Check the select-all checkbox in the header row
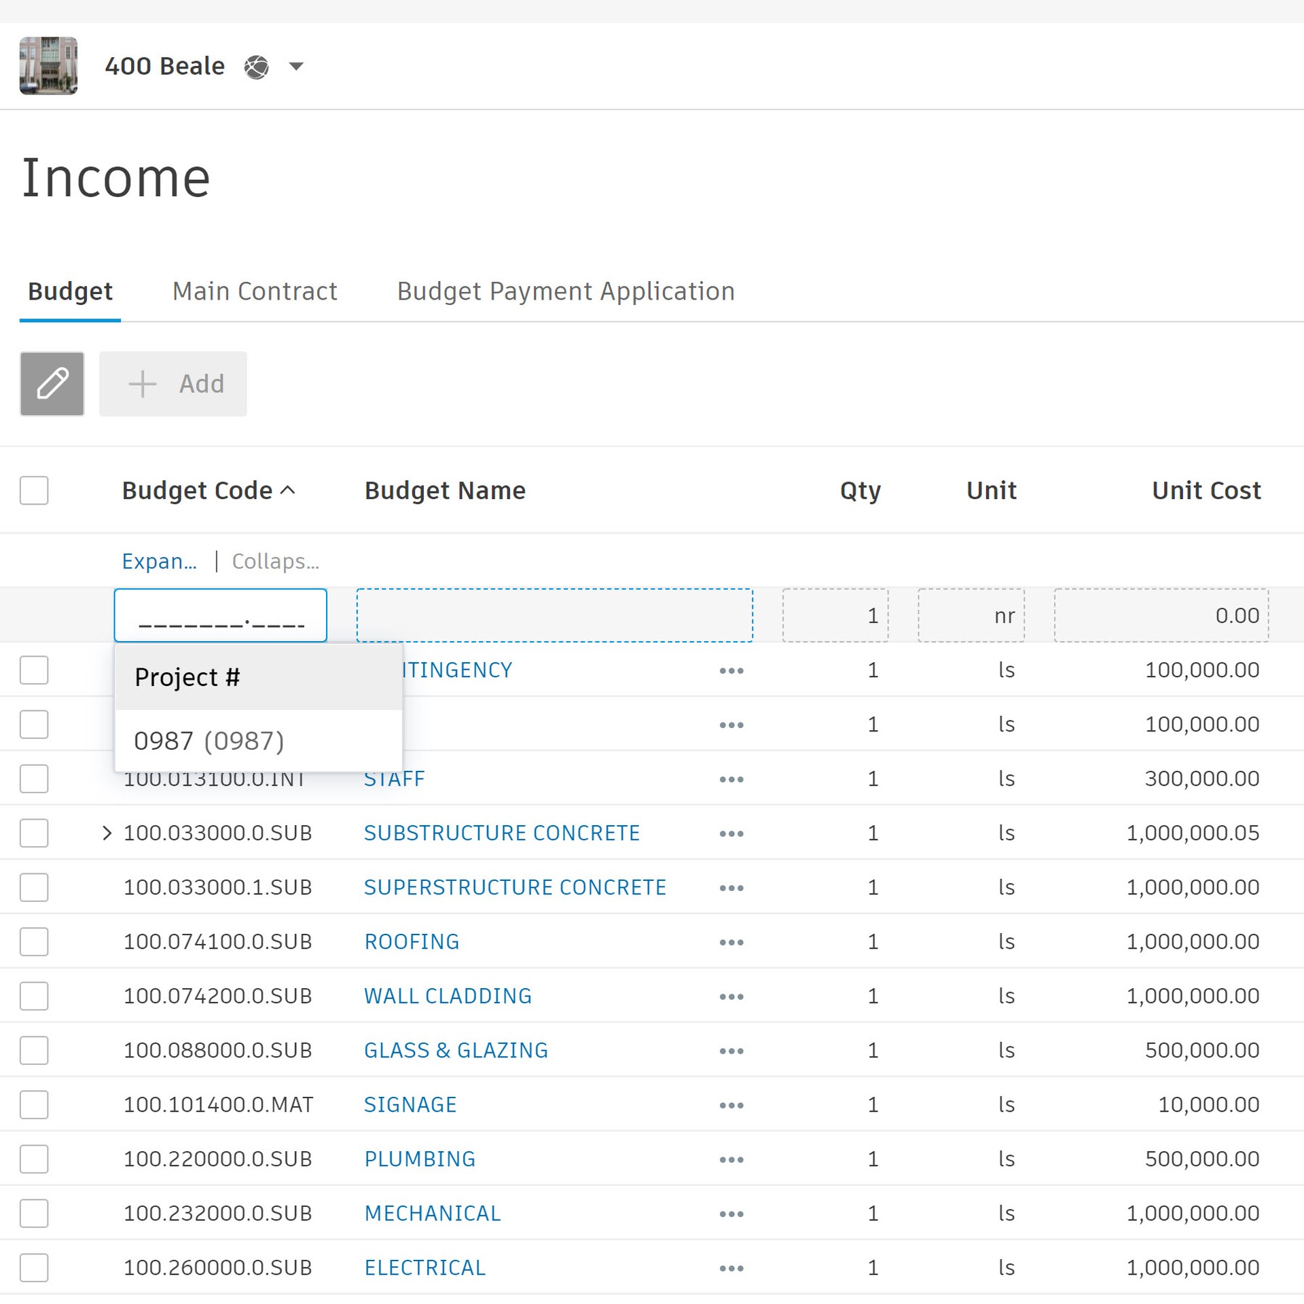Screen dimensions: 1304x1304 click(x=34, y=490)
